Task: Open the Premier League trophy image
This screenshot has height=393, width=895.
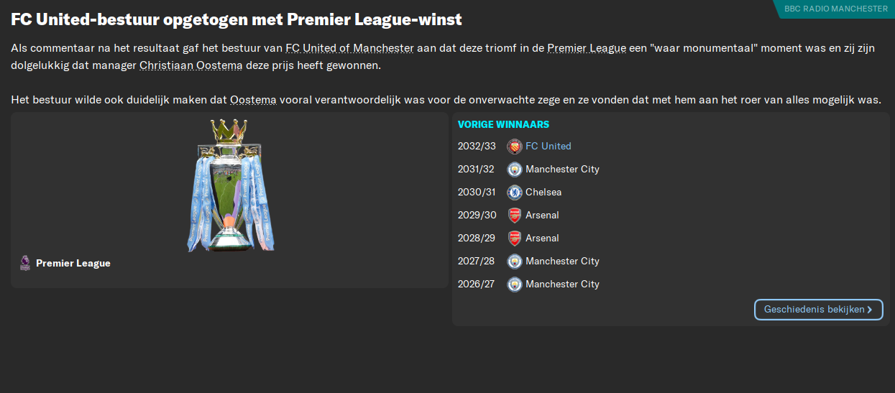Action: click(229, 186)
